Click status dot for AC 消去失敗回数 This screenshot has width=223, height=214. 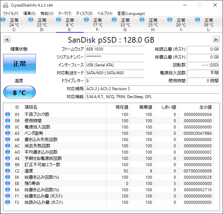[x=8, y=146]
